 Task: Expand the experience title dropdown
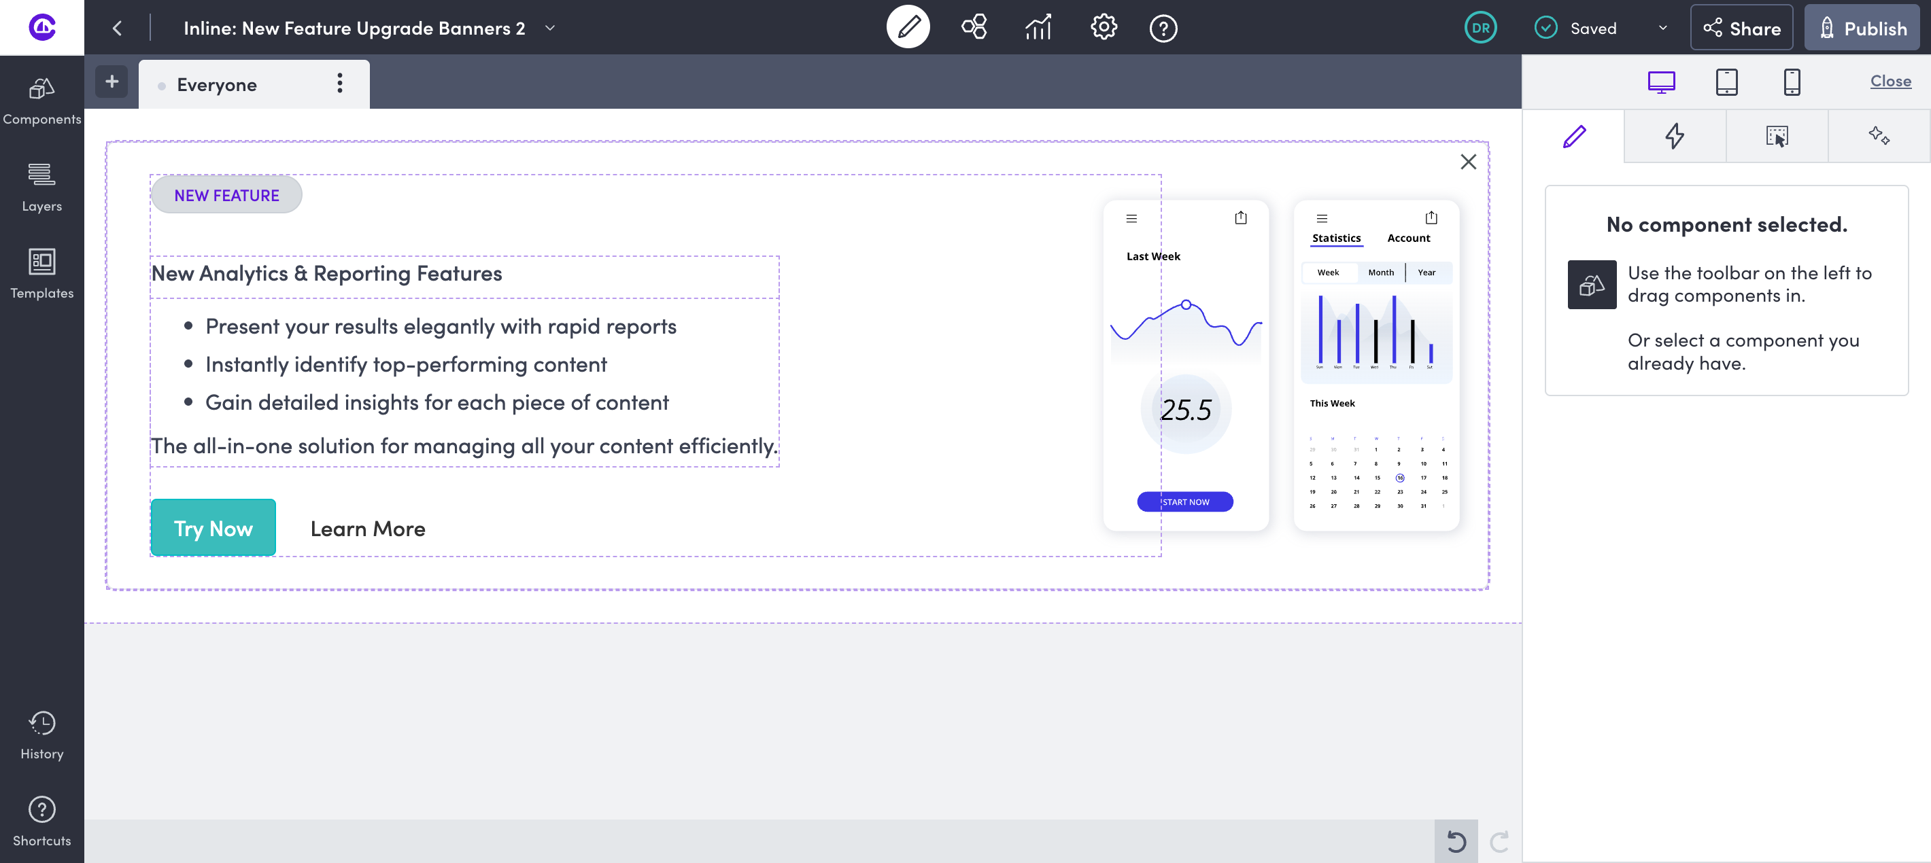[x=550, y=29]
